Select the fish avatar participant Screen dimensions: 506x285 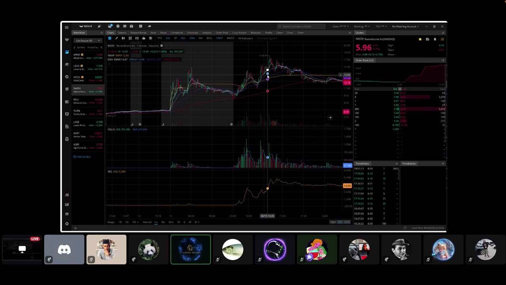point(232,249)
